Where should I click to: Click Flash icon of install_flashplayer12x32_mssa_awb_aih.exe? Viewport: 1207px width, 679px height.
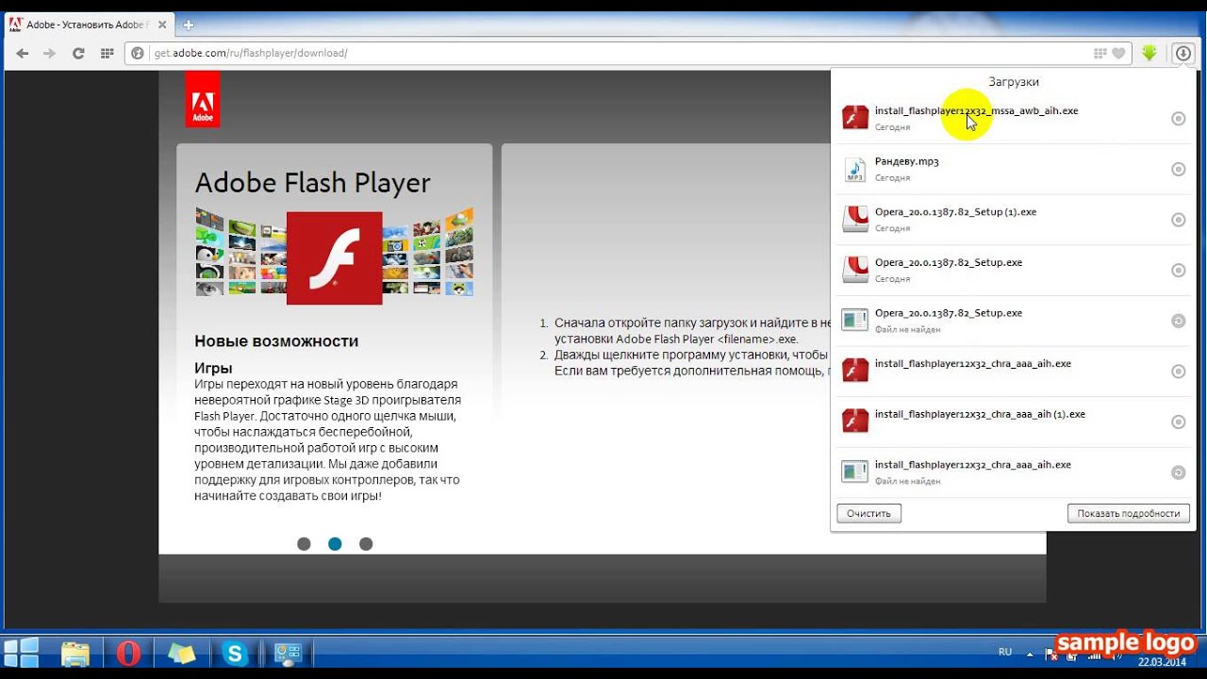point(855,118)
